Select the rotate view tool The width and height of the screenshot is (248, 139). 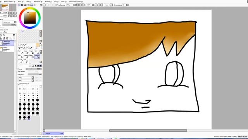click(26, 48)
